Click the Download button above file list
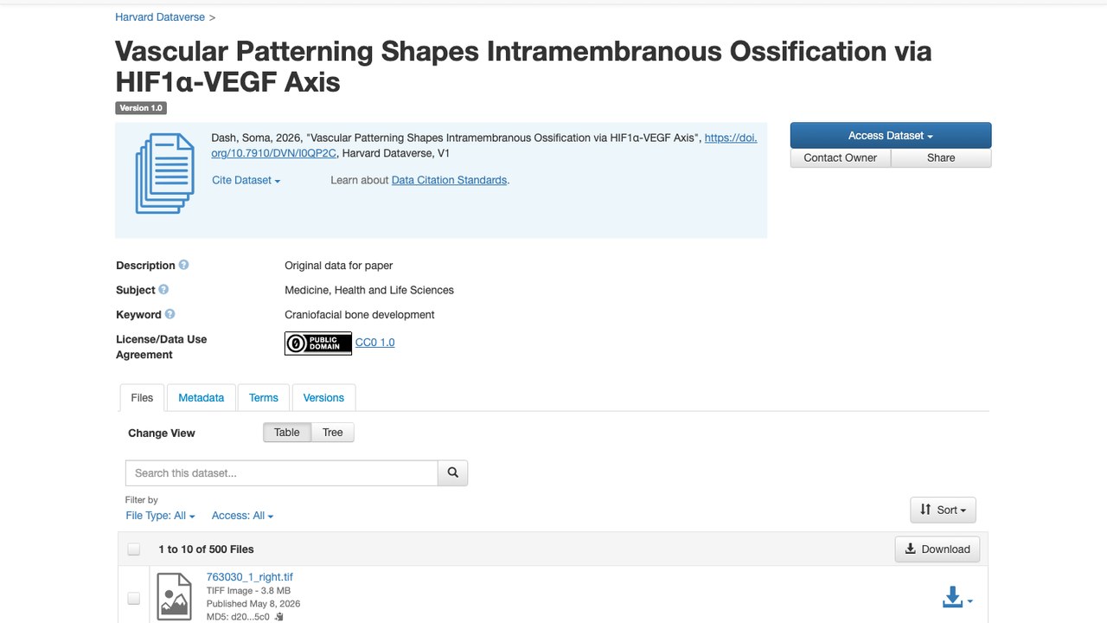1107x623 pixels. tap(937, 549)
